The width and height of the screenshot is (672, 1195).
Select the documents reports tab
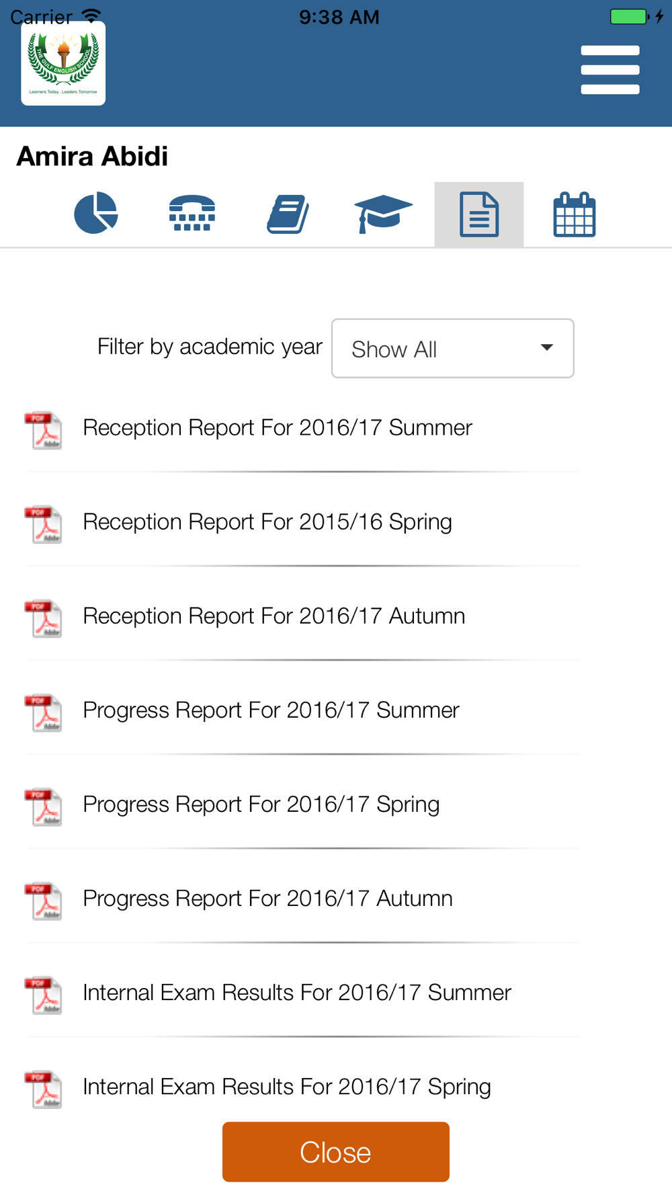point(479,214)
